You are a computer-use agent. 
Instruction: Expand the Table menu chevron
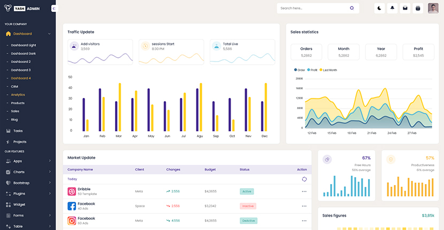[x=50, y=226]
